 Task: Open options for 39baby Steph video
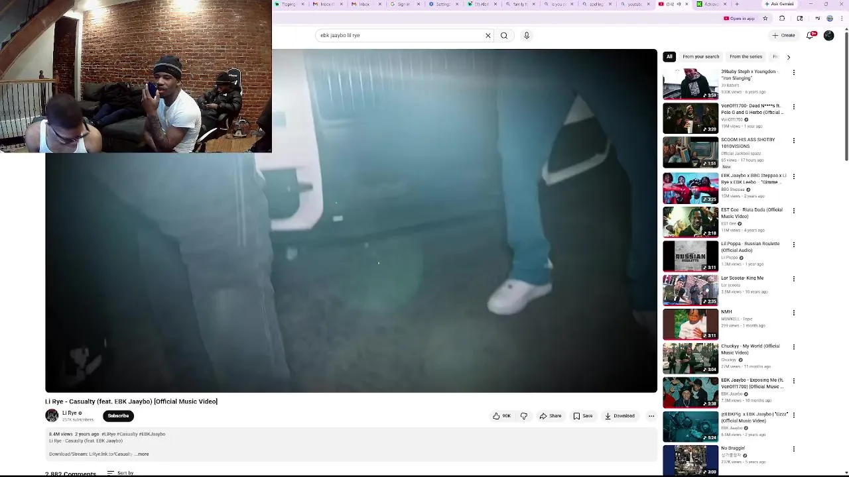click(793, 72)
